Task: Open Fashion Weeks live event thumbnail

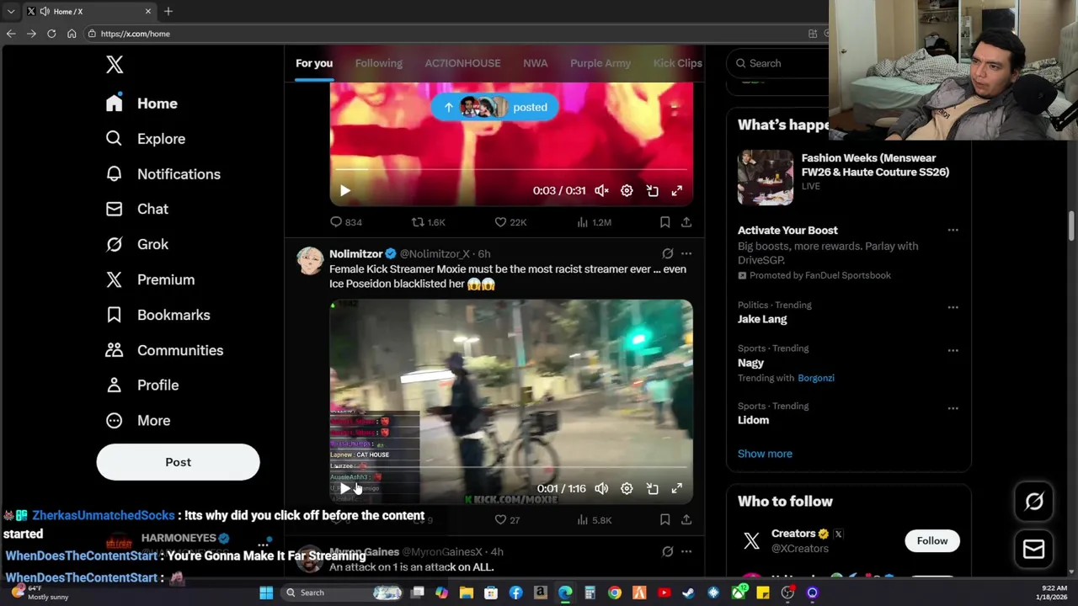Action: [x=766, y=178]
